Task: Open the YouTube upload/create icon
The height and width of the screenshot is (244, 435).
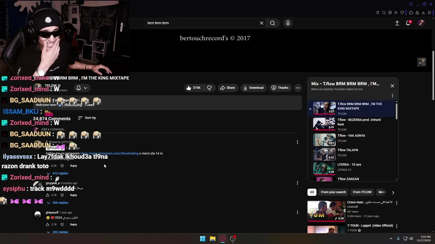Action: click(397, 23)
